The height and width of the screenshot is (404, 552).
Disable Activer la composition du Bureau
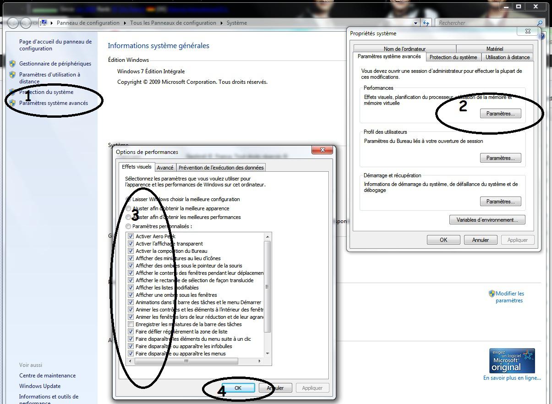[x=131, y=251]
